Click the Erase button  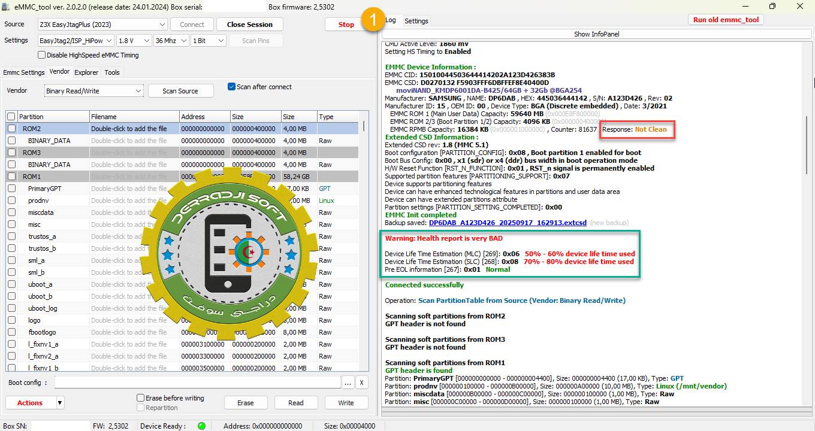(x=246, y=403)
